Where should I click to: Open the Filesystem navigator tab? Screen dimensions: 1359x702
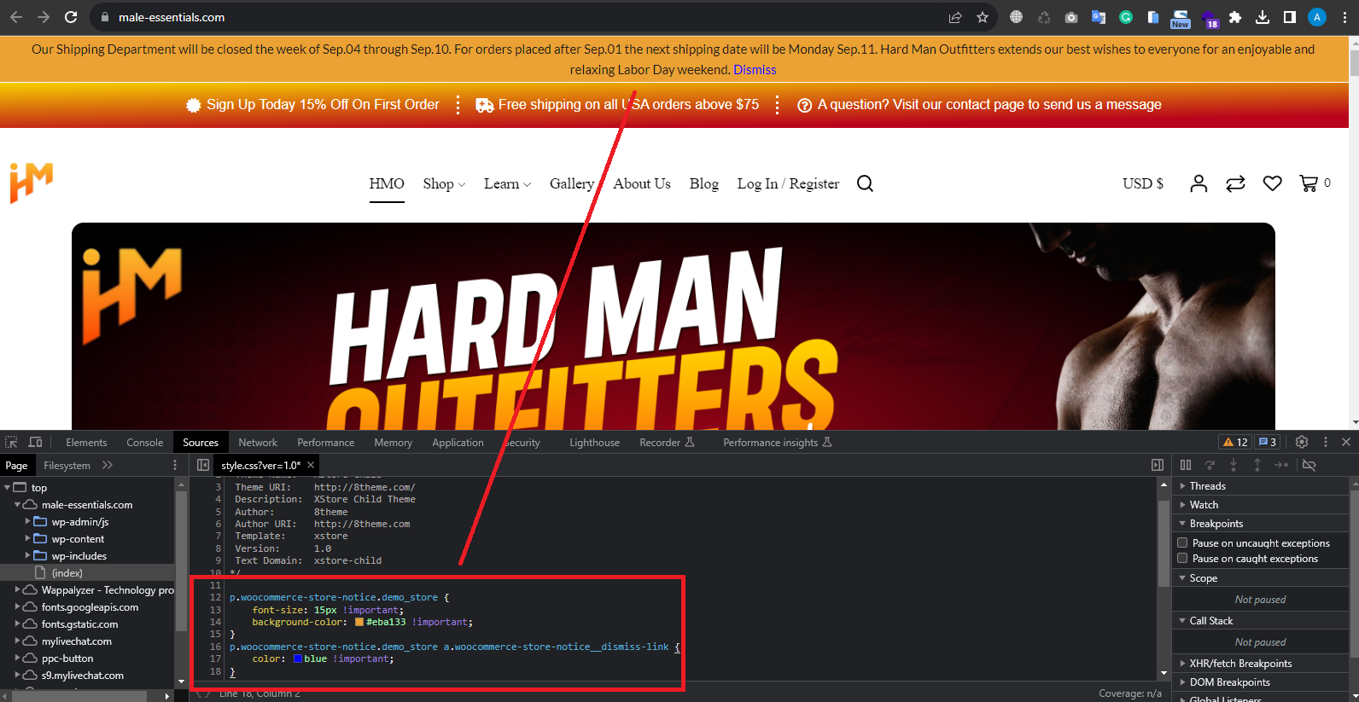coord(67,465)
